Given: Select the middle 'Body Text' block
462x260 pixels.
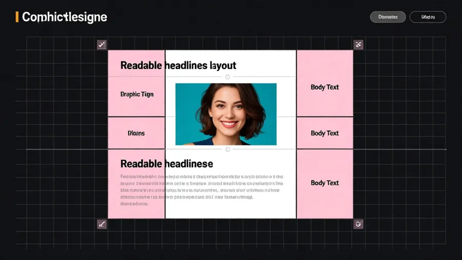Looking at the screenshot, I should 325,133.
